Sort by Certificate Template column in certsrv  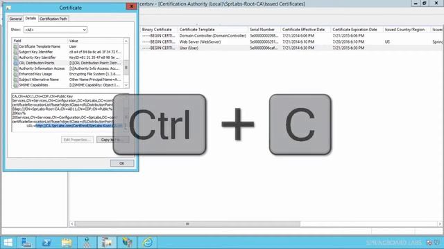[x=213, y=29]
